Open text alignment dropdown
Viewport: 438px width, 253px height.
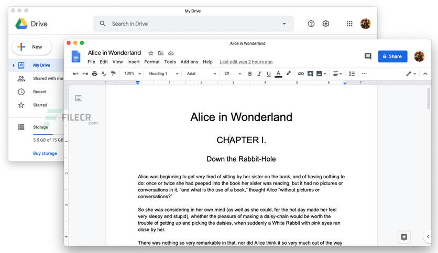click(337, 74)
